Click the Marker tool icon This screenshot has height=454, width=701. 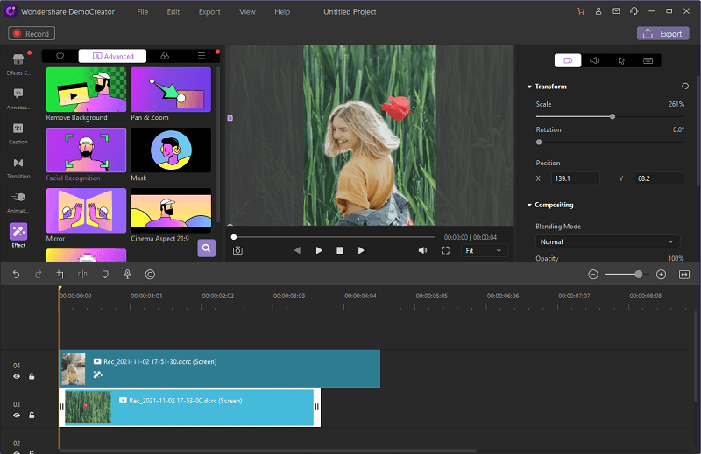(x=105, y=274)
